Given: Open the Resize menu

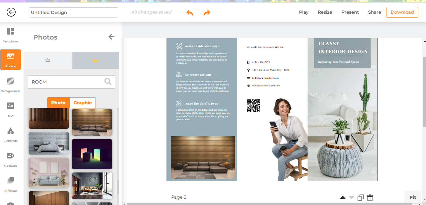Looking at the screenshot, I should (325, 12).
